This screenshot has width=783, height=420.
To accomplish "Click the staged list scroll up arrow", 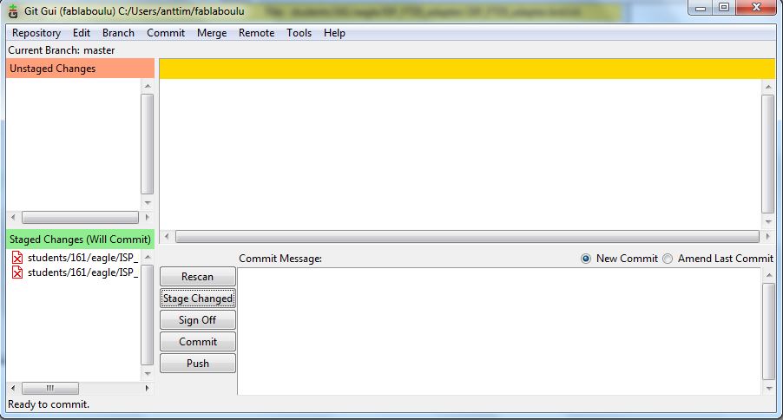I will [148, 257].
